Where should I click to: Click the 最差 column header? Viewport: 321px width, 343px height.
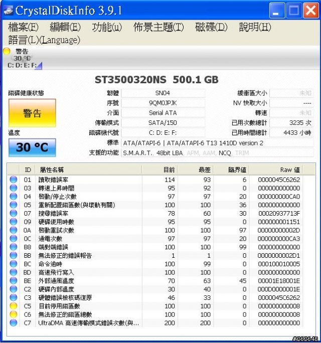[x=196, y=170]
